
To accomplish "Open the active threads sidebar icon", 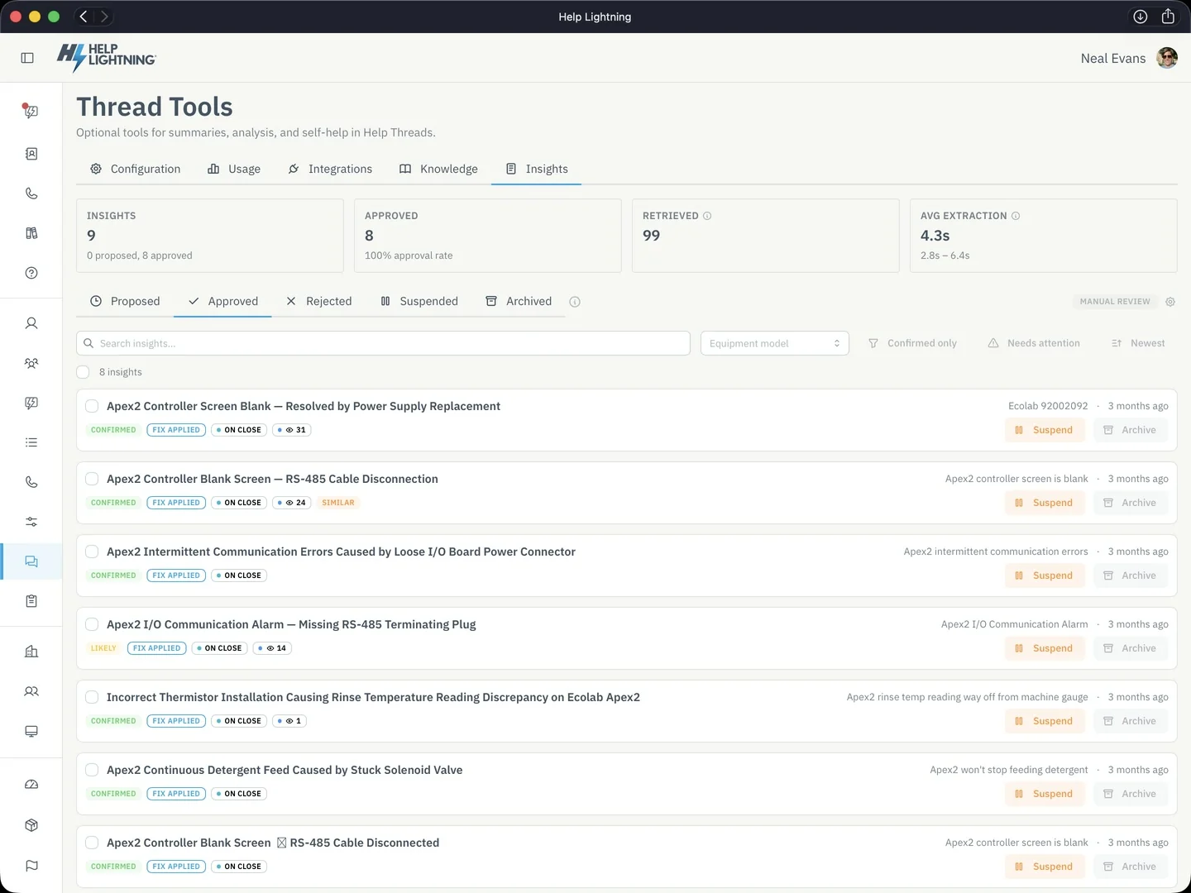I will [x=31, y=561].
